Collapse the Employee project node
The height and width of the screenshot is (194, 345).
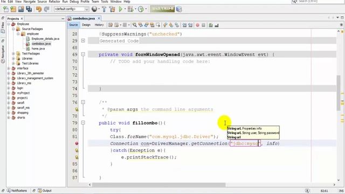click(9, 24)
